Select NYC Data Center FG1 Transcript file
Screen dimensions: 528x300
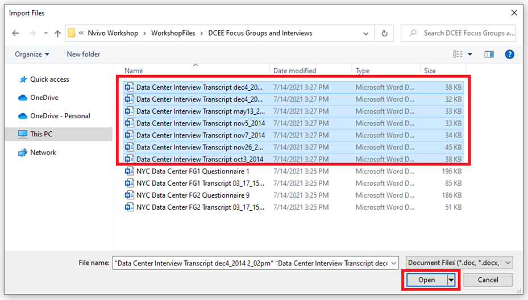[x=293, y=183]
